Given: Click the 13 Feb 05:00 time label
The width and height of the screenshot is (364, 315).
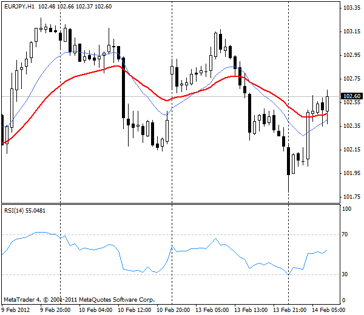Looking at the screenshot, I should pos(212,310).
